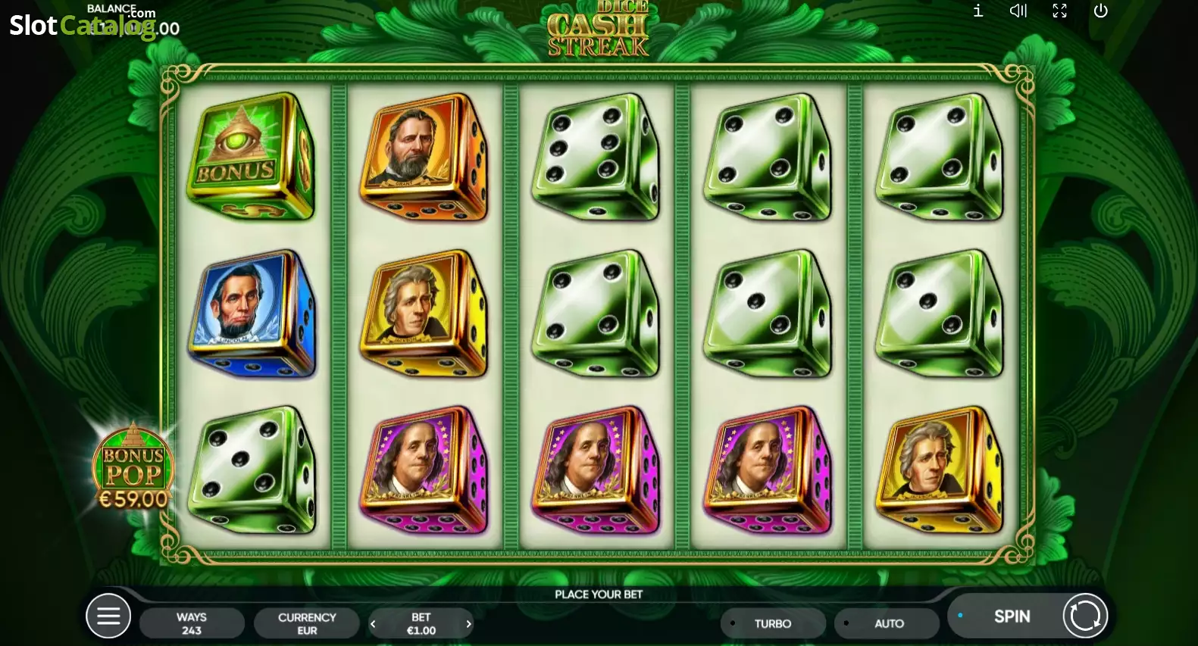This screenshot has height=646, width=1198.
Task: Click the Bonus Pop €59.00 badge
Action: pos(133,467)
